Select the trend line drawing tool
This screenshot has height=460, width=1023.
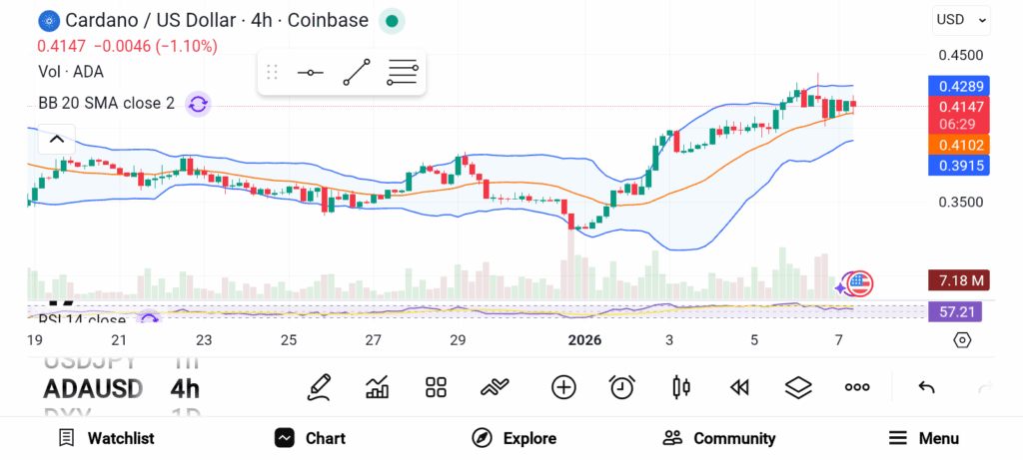tap(357, 72)
